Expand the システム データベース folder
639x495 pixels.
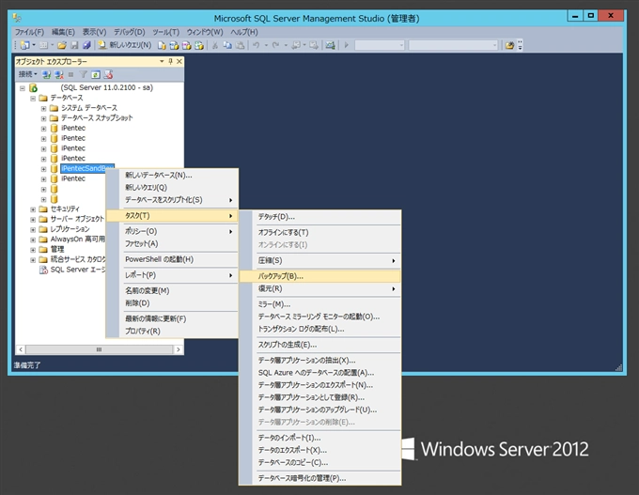(43, 108)
